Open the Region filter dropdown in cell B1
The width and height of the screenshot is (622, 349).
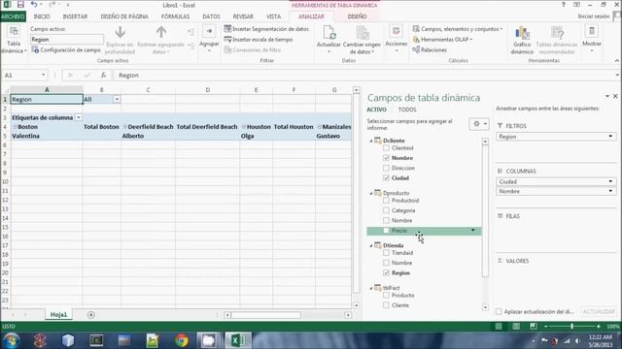[x=117, y=99]
